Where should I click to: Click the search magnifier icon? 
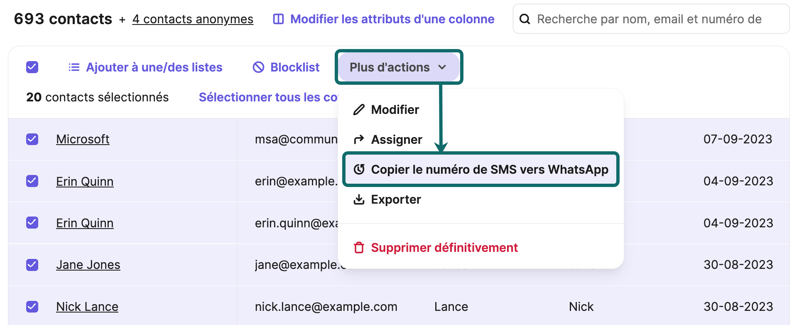525,19
